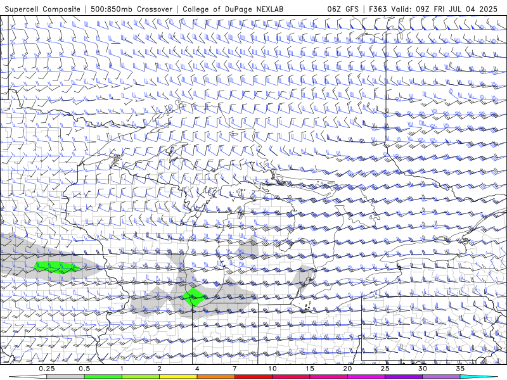Click the "Valid: 09Z FRI JUL 04 2025" text
Screen dimensions: 507x380
pyautogui.click(x=444, y=9)
